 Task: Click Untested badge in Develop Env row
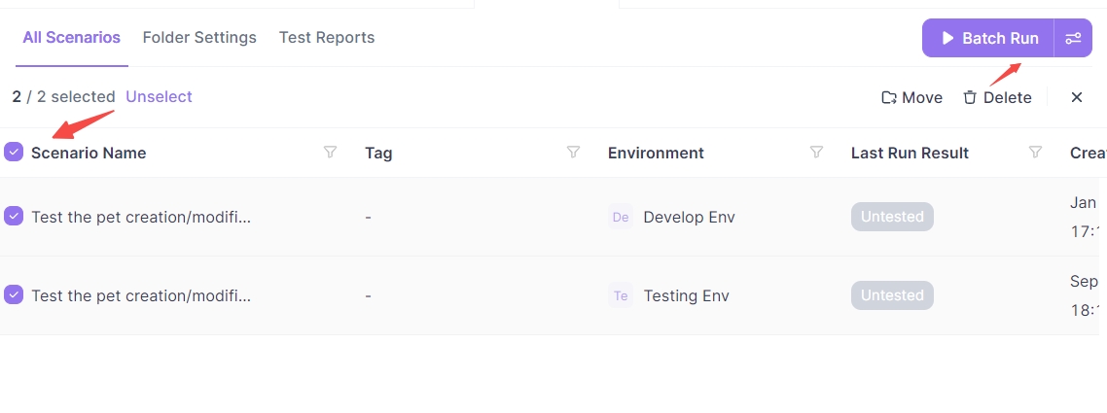(x=892, y=217)
